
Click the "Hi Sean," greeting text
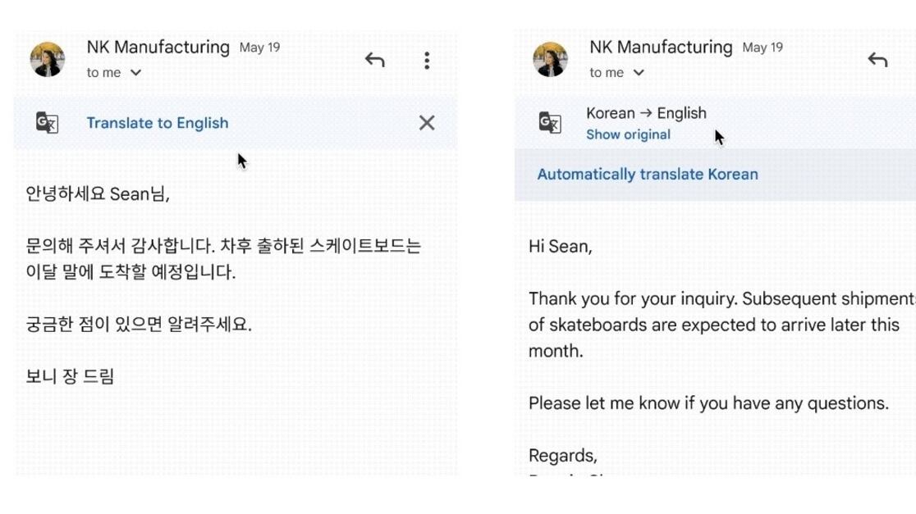click(x=560, y=246)
